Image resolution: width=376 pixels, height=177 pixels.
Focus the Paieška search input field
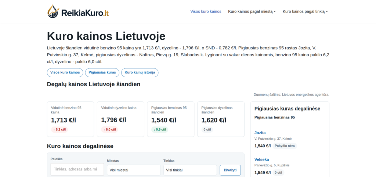(77, 169)
